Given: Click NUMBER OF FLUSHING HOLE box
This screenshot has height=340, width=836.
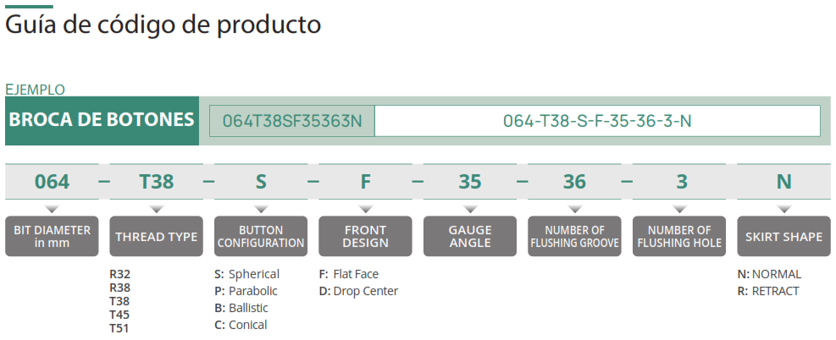Looking at the screenshot, I should coord(678,236).
